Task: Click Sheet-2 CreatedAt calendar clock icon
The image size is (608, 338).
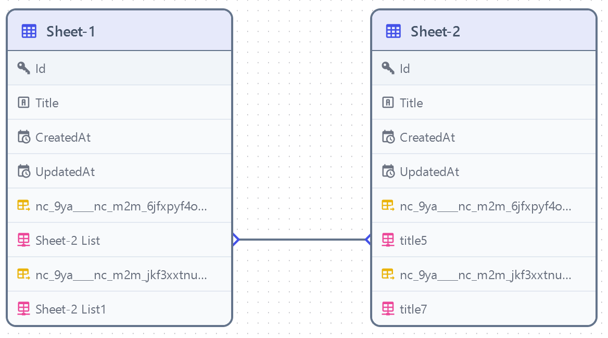Action: 388,137
